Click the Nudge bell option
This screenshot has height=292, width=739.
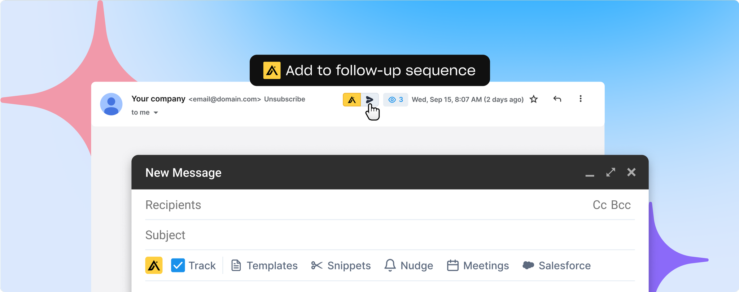point(408,265)
